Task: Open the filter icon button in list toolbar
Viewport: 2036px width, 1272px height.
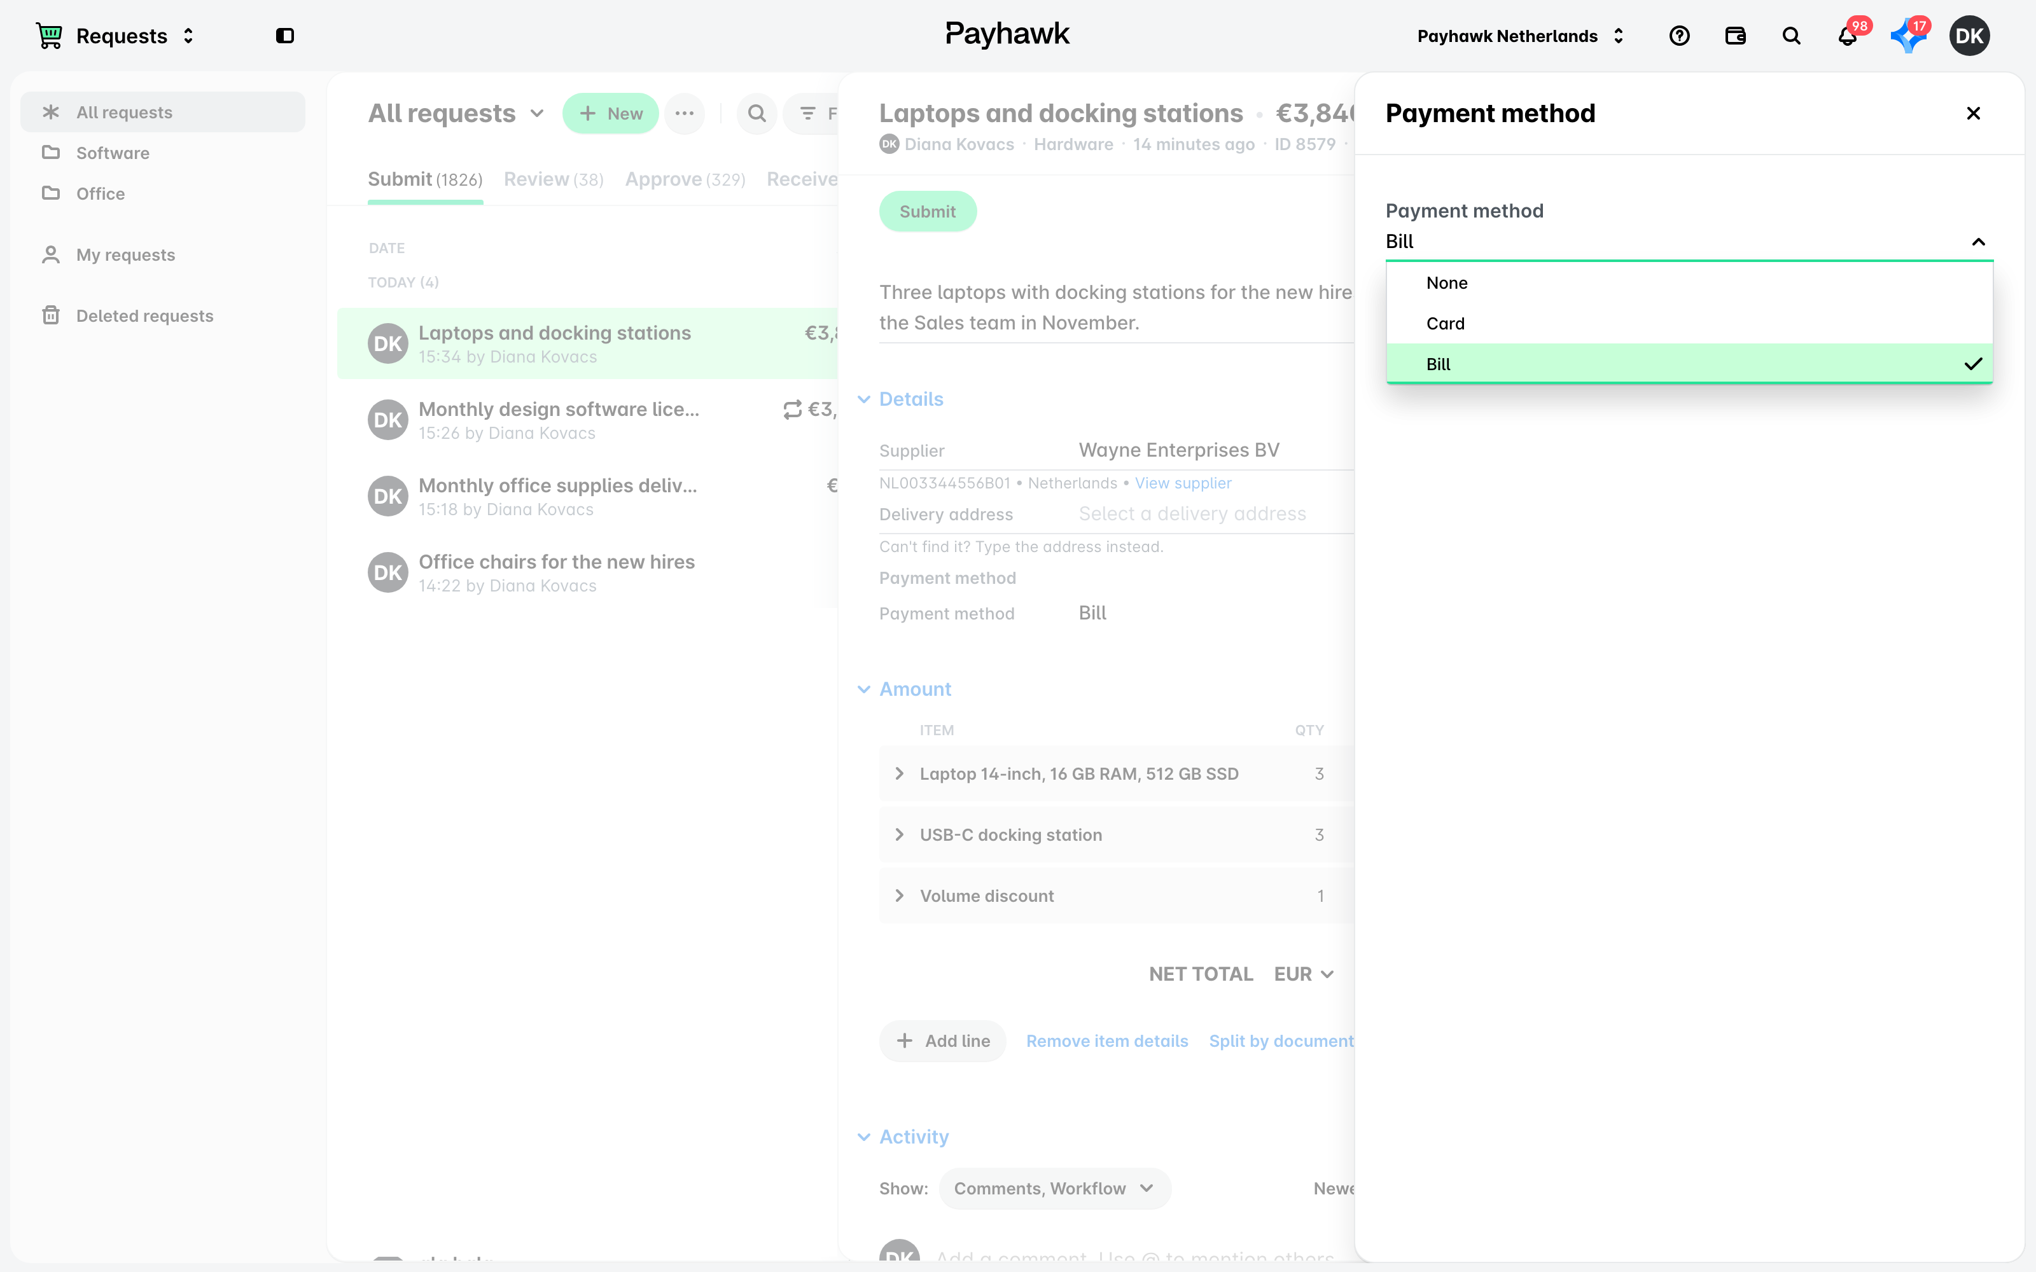Action: (x=809, y=113)
